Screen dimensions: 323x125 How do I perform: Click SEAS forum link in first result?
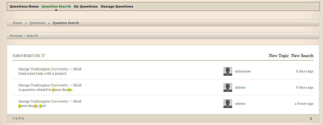click(77, 69)
